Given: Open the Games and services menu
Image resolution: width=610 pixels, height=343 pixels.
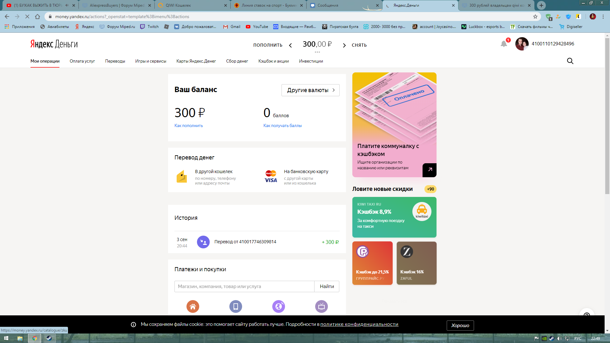Looking at the screenshot, I should click(151, 61).
